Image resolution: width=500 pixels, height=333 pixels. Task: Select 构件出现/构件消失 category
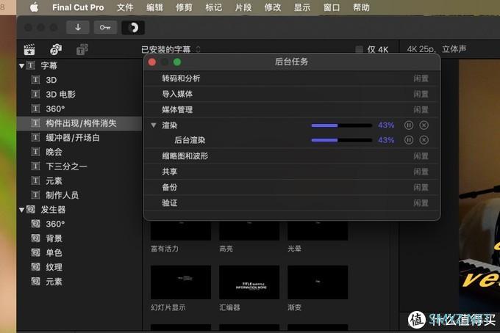pos(79,123)
